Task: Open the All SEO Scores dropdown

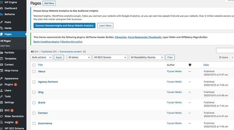Action: click(110, 57)
